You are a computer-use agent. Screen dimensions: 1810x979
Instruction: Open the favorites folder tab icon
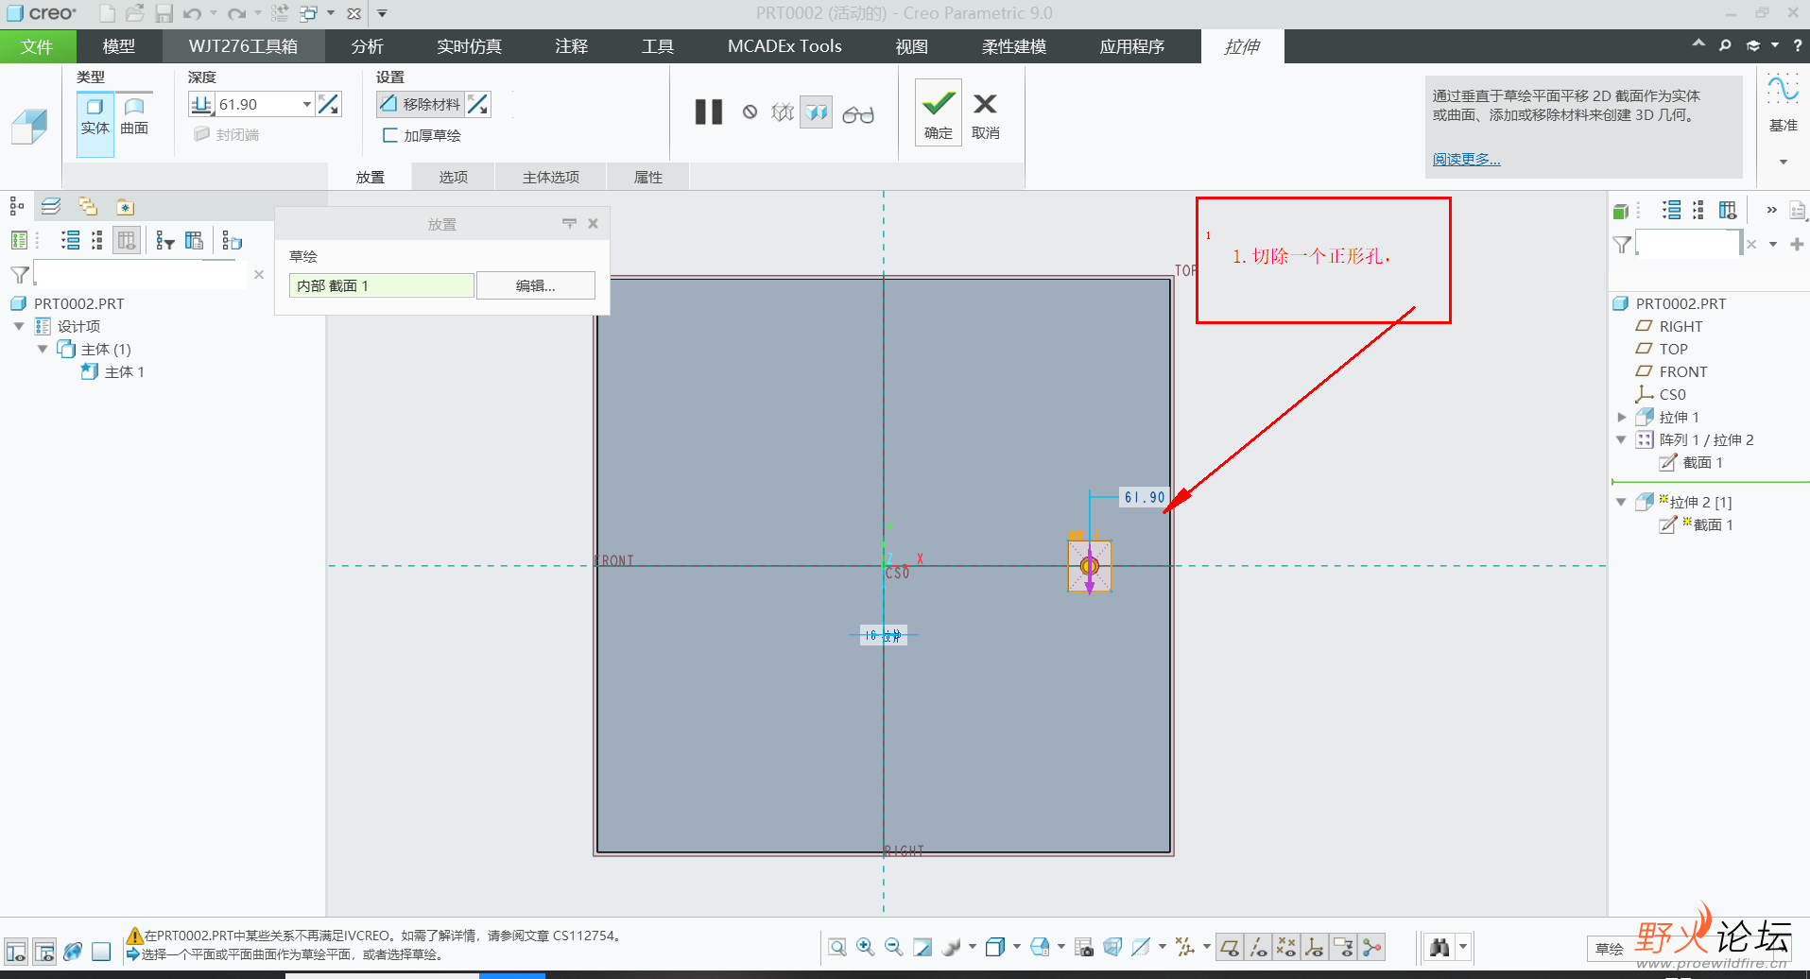(x=125, y=206)
